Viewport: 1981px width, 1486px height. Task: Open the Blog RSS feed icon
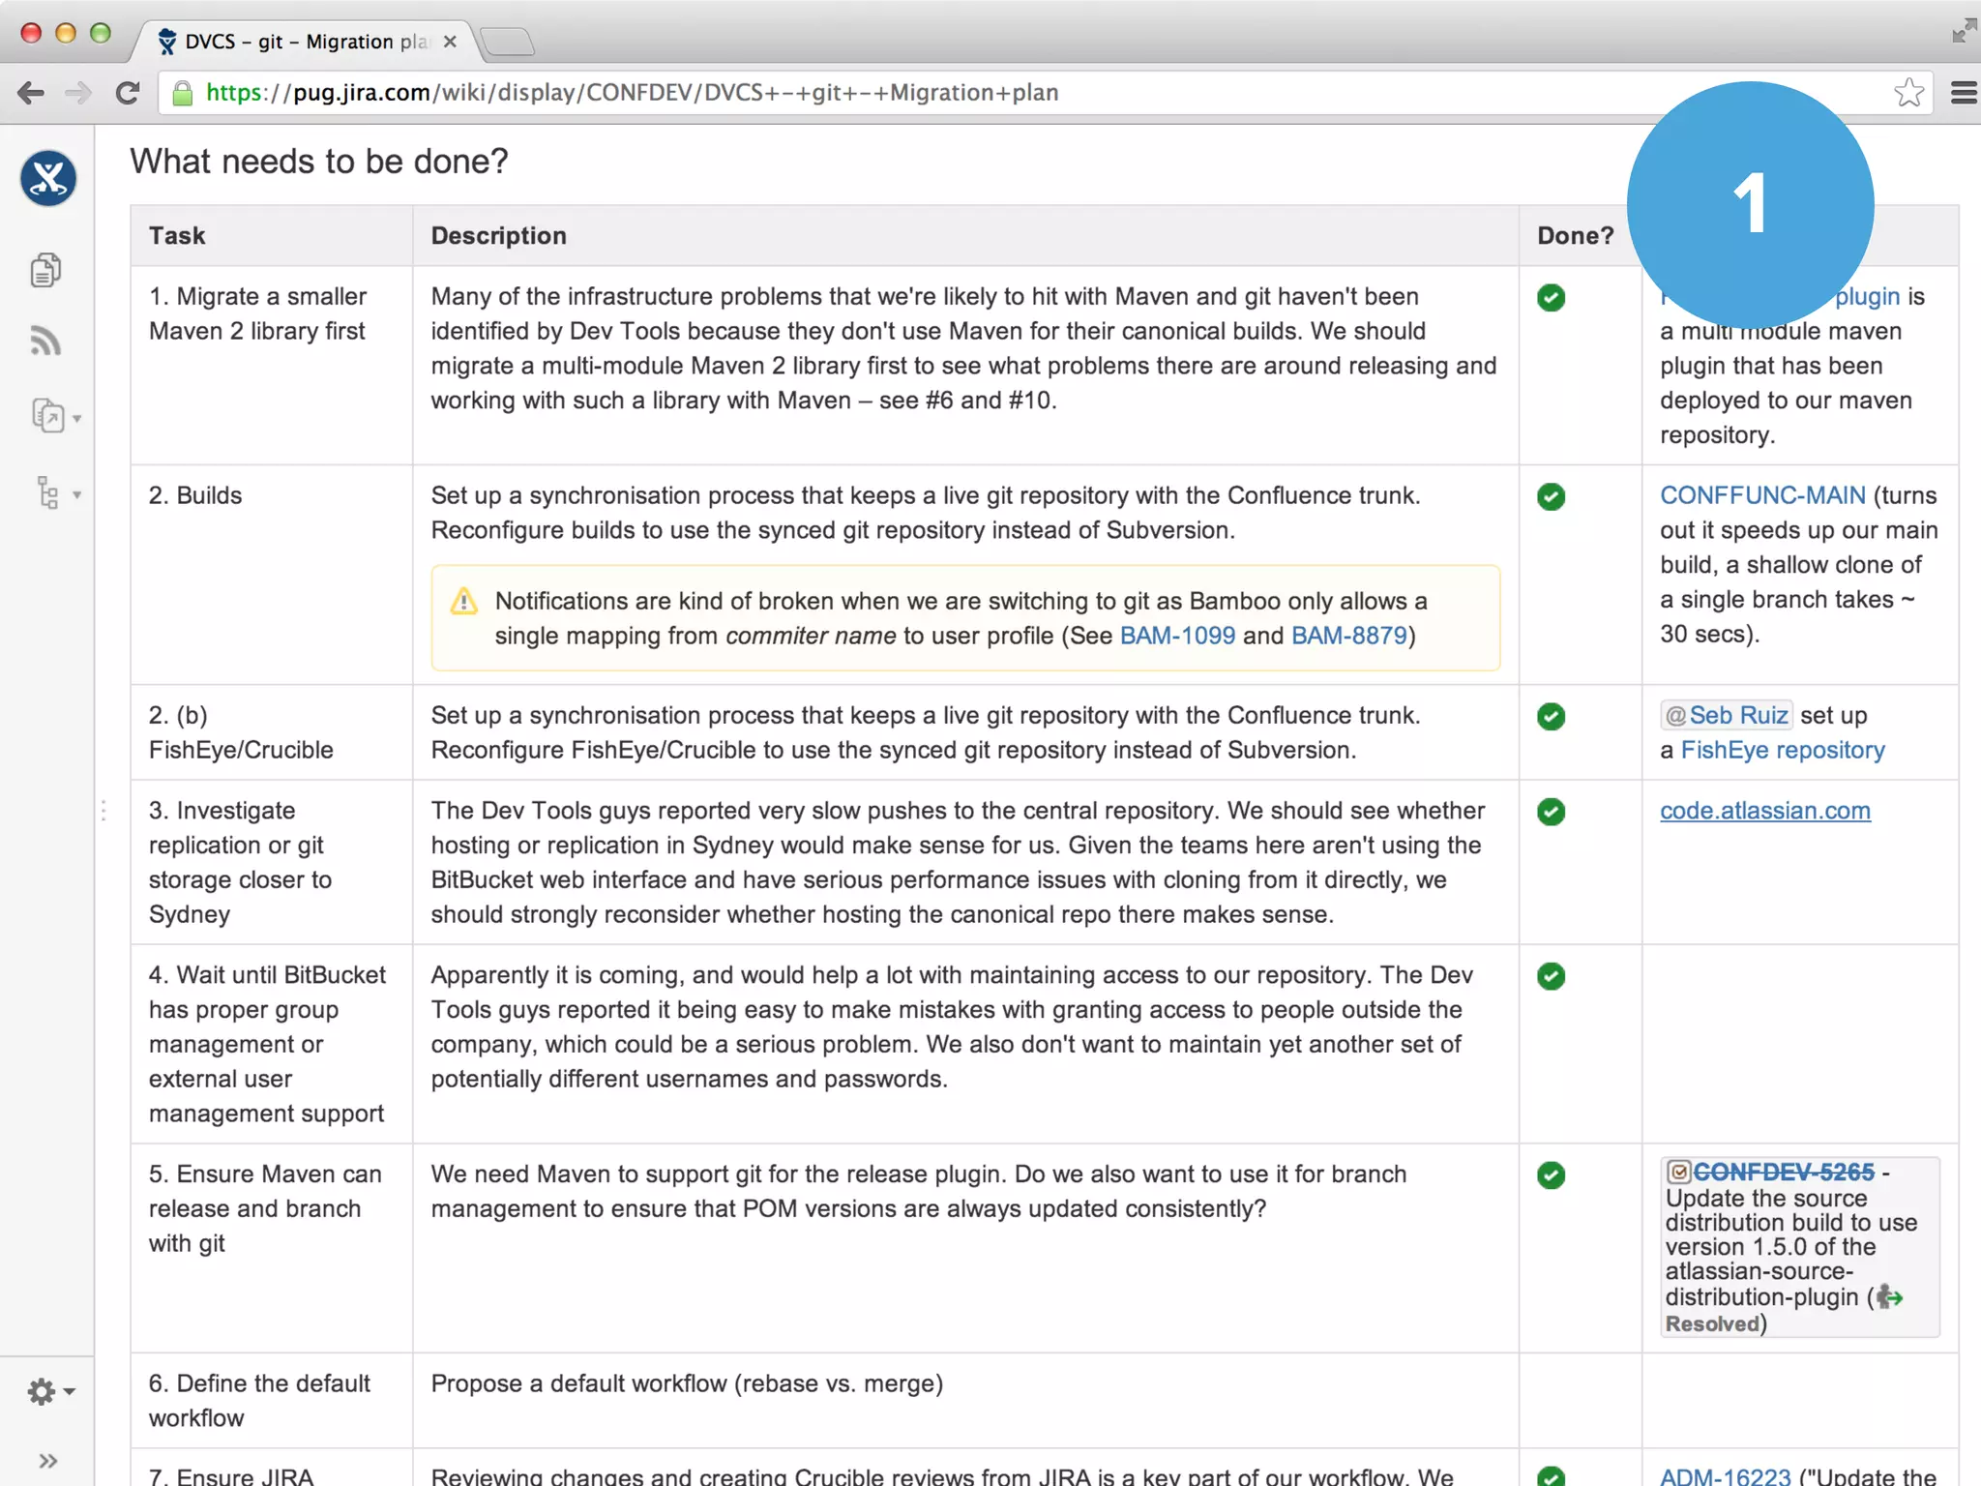[45, 341]
